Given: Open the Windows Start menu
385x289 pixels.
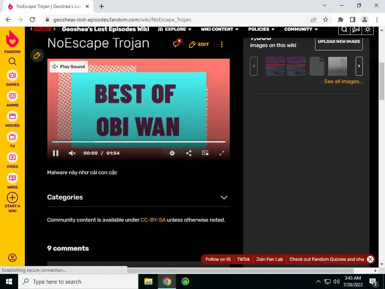Looking at the screenshot, I should pos(9,281).
